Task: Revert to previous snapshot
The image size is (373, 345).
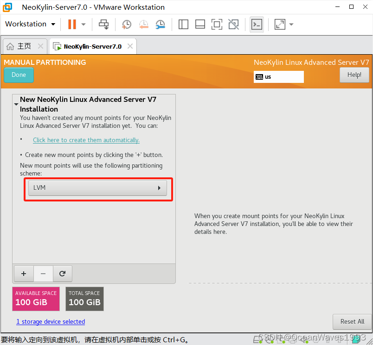Action: tap(144, 24)
